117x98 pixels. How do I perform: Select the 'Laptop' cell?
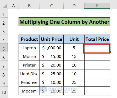click(x=29, y=48)
